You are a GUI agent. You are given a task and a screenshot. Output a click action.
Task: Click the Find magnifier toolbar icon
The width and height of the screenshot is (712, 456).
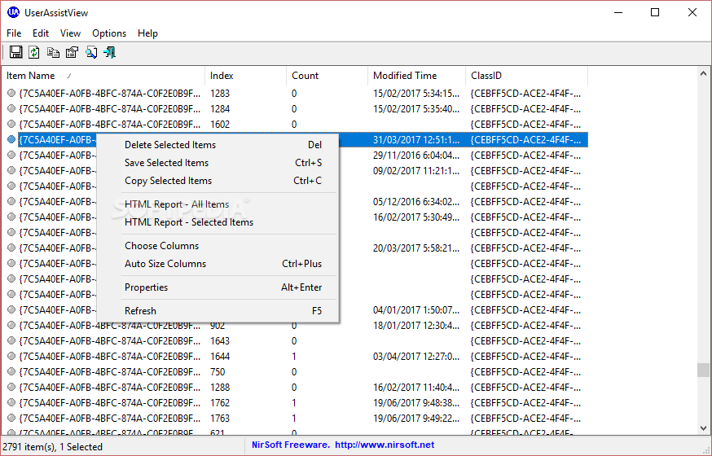click(90, 53)
